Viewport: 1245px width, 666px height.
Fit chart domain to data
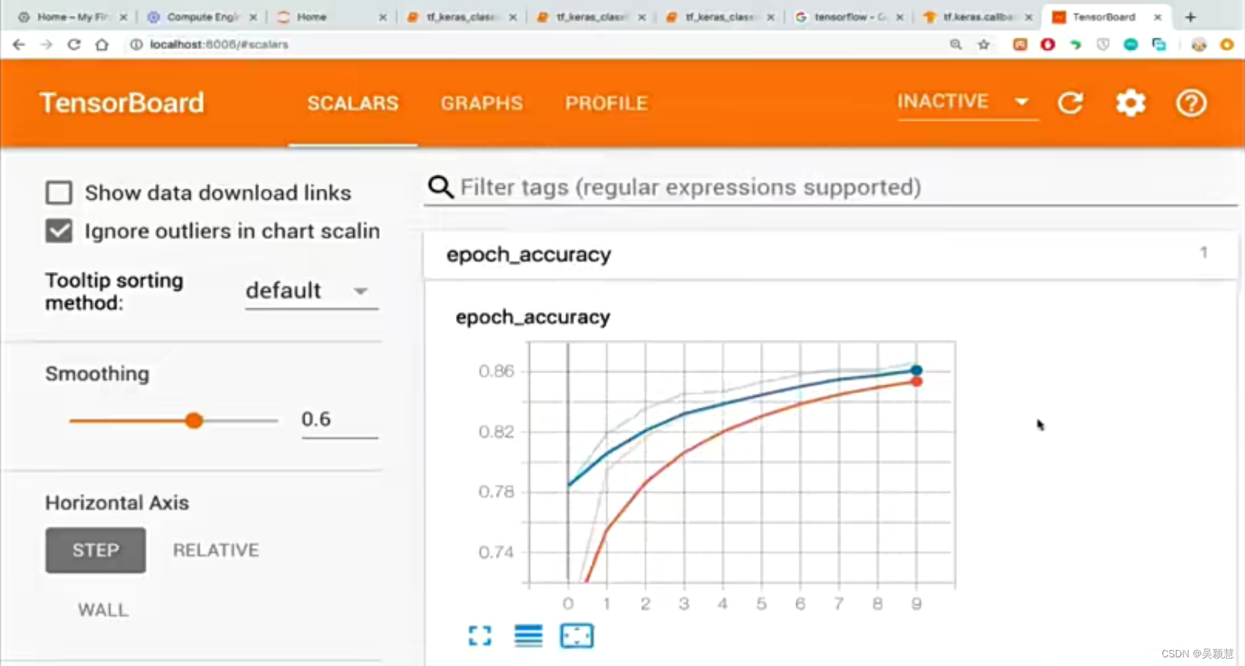pos(577,636)
